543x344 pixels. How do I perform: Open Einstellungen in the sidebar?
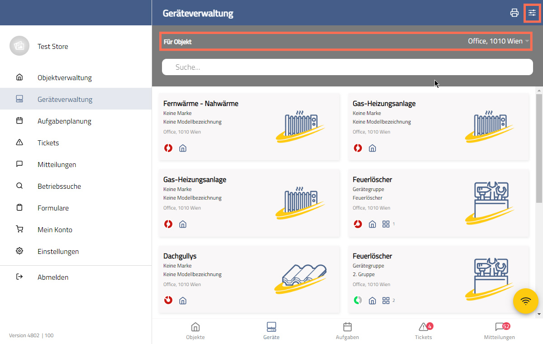point(58,251)
